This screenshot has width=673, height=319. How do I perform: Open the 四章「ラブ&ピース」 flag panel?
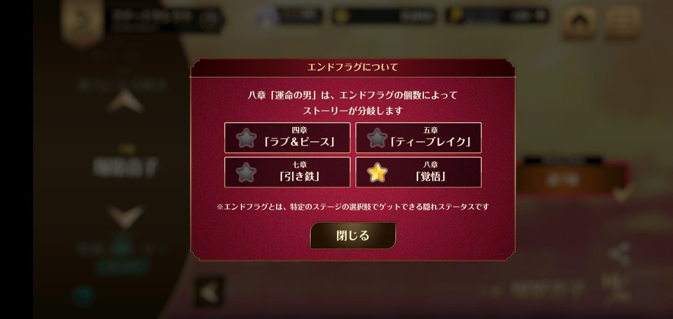[287, 138]
